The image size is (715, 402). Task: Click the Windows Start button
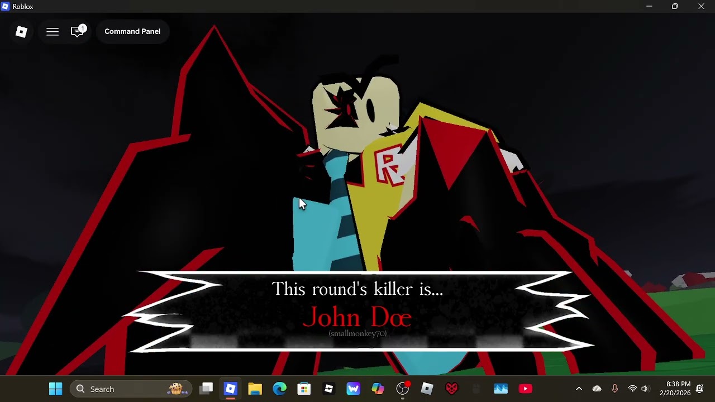(x=55, y=389)
